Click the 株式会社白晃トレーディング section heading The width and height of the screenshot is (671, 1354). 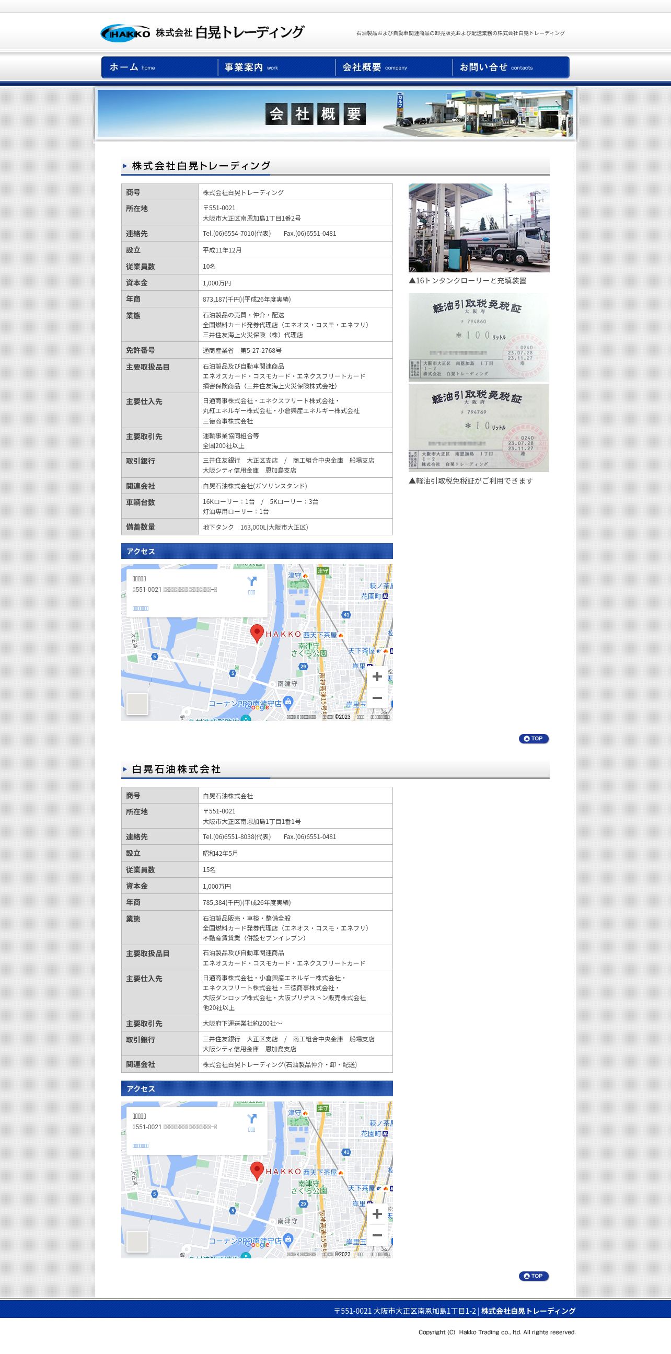click(x=201, y=166)
